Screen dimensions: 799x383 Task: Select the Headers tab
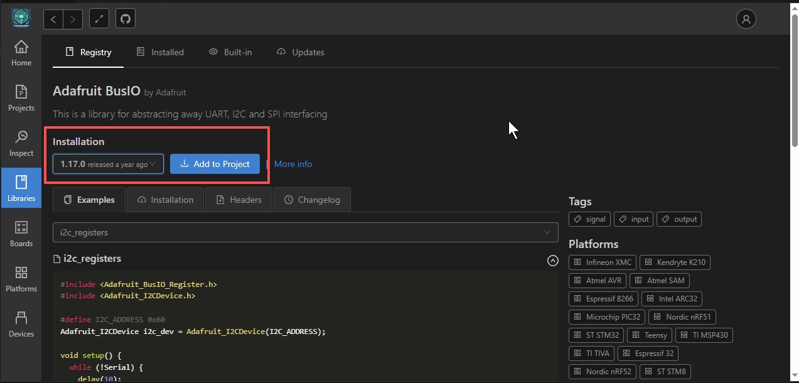239,200
